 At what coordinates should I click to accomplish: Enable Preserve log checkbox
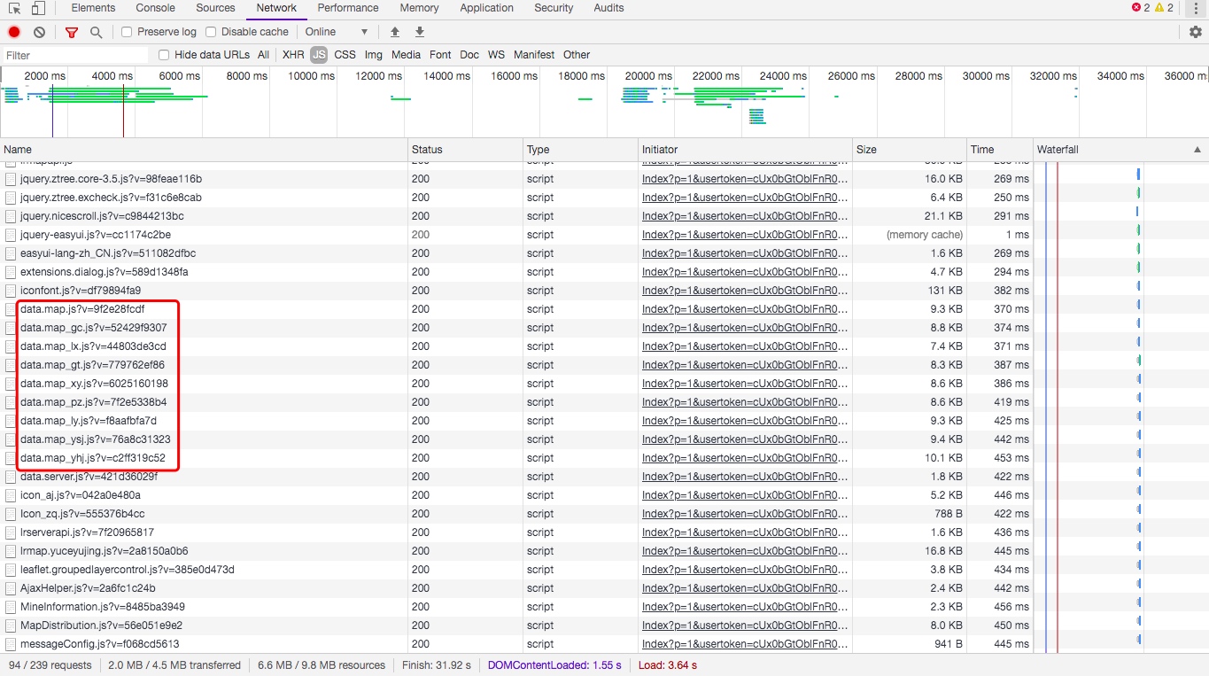(x=127, y=32)
